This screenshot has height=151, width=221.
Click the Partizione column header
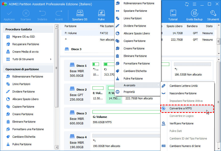[x=71, y=26]
